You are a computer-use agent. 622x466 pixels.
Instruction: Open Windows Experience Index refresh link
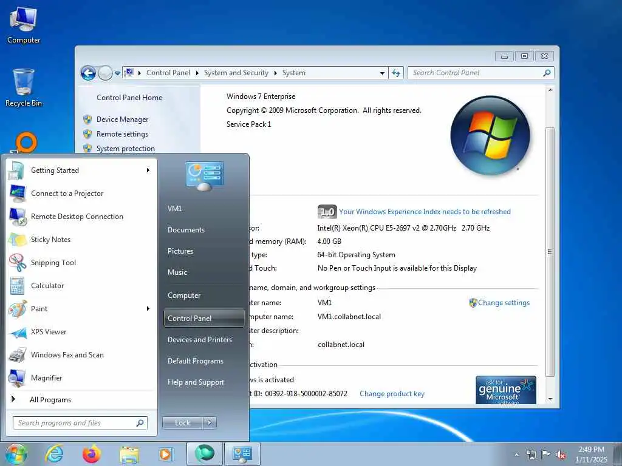pos(425,212)
